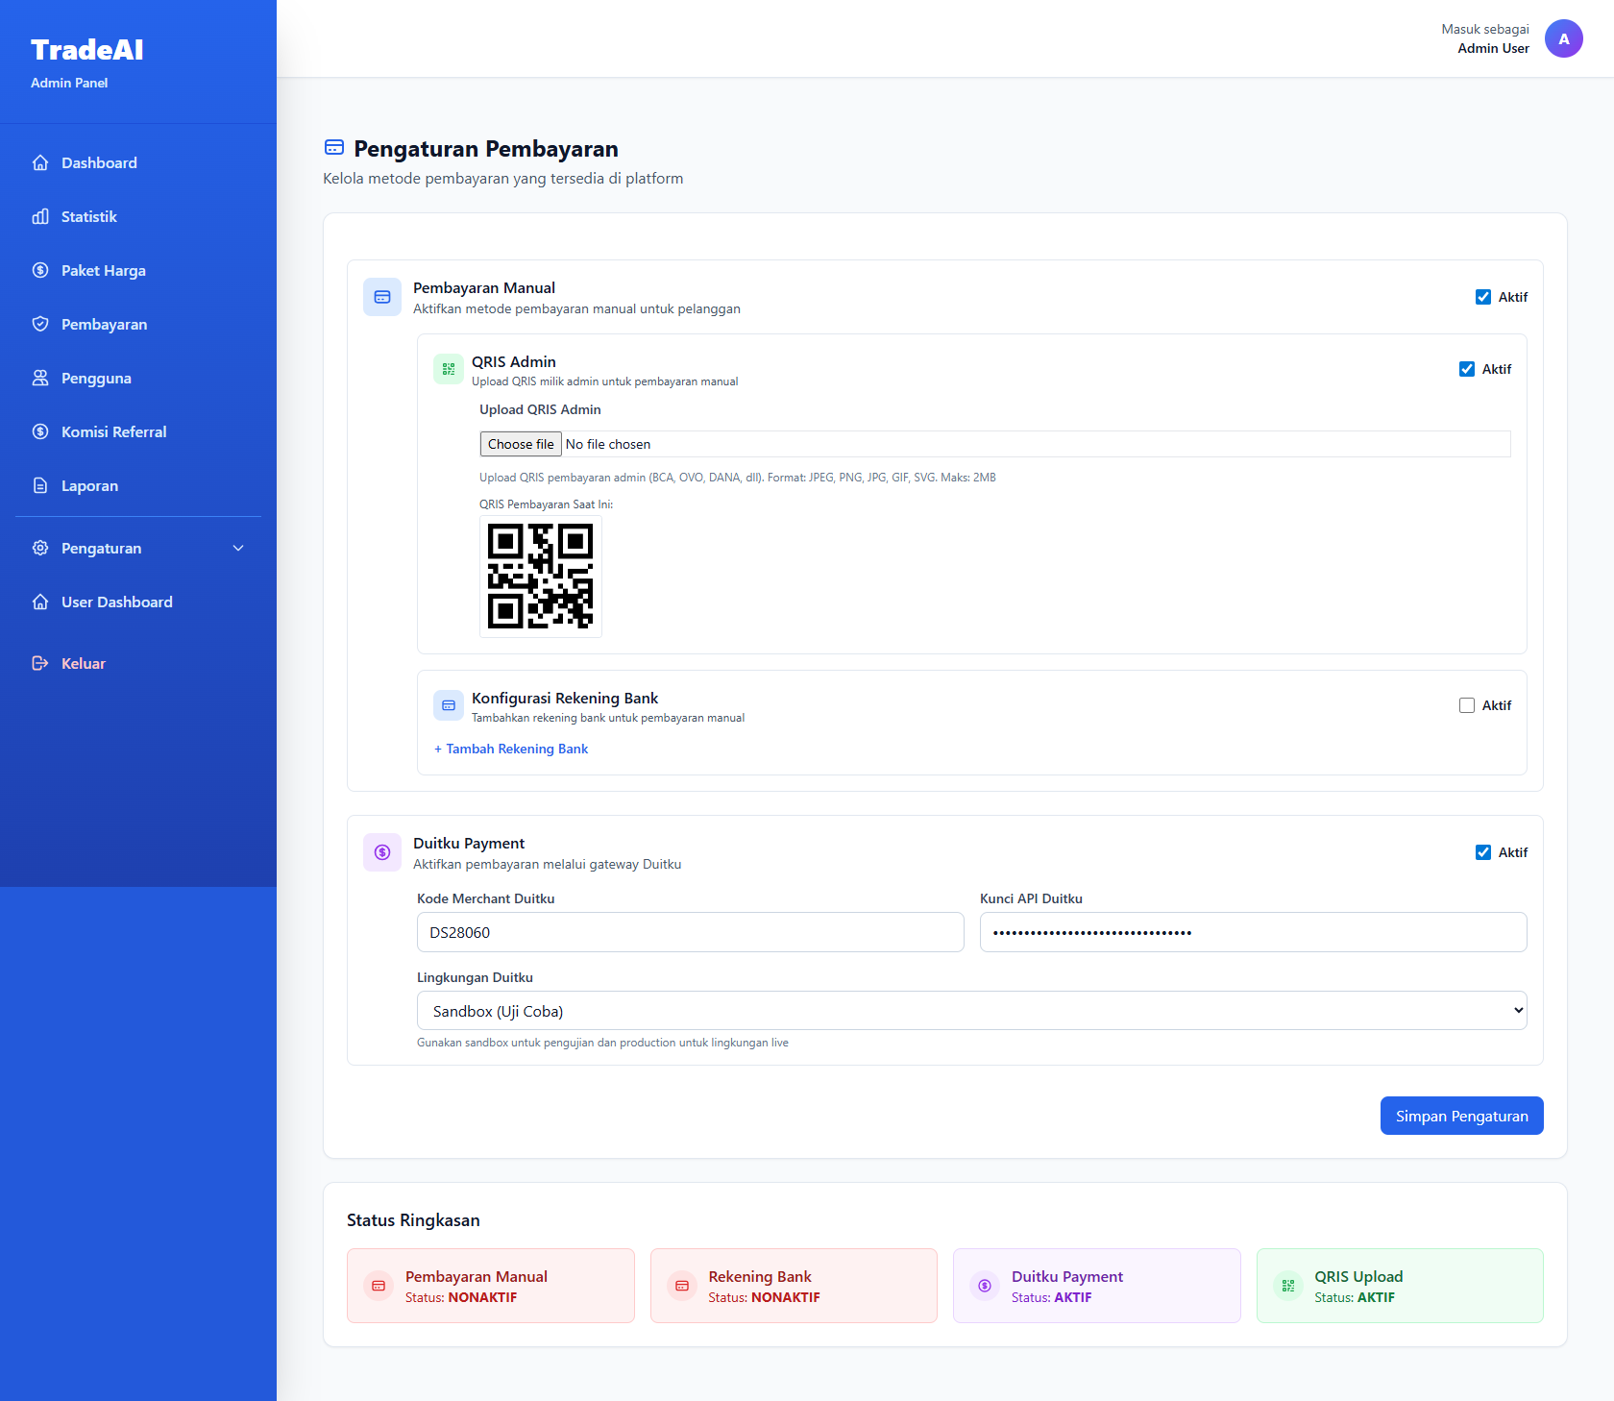Go to User Dashboard menu item
Image resolution: width=1614 pixels, height=1401 pixels.
pos(116,602)
